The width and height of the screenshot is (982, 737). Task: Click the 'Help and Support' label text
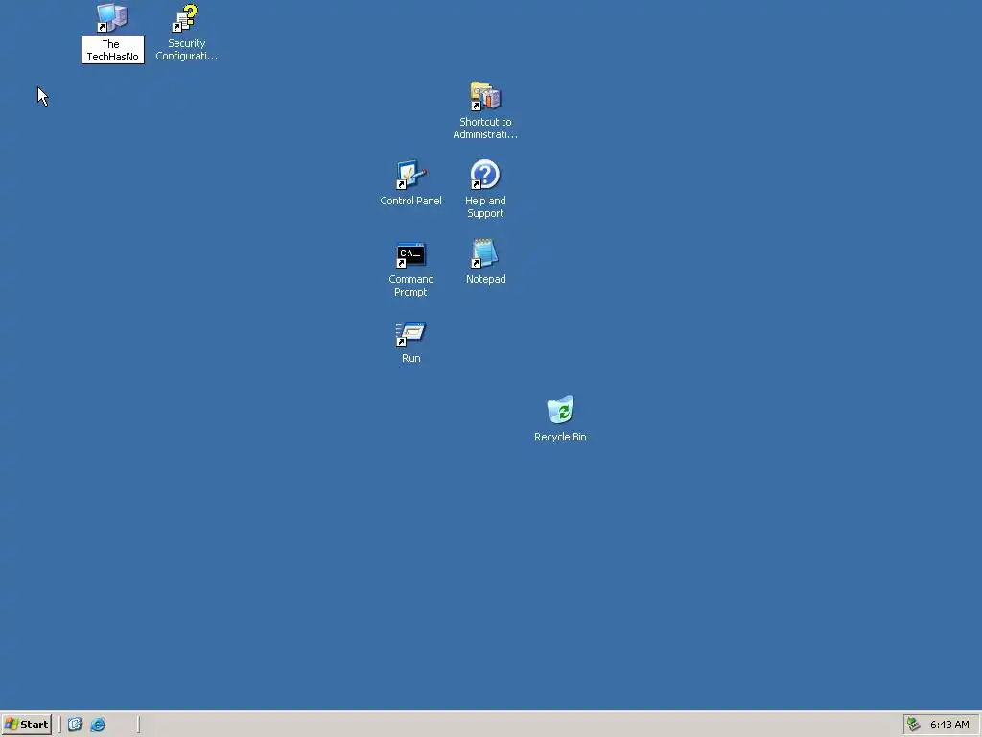pos(485,207)
